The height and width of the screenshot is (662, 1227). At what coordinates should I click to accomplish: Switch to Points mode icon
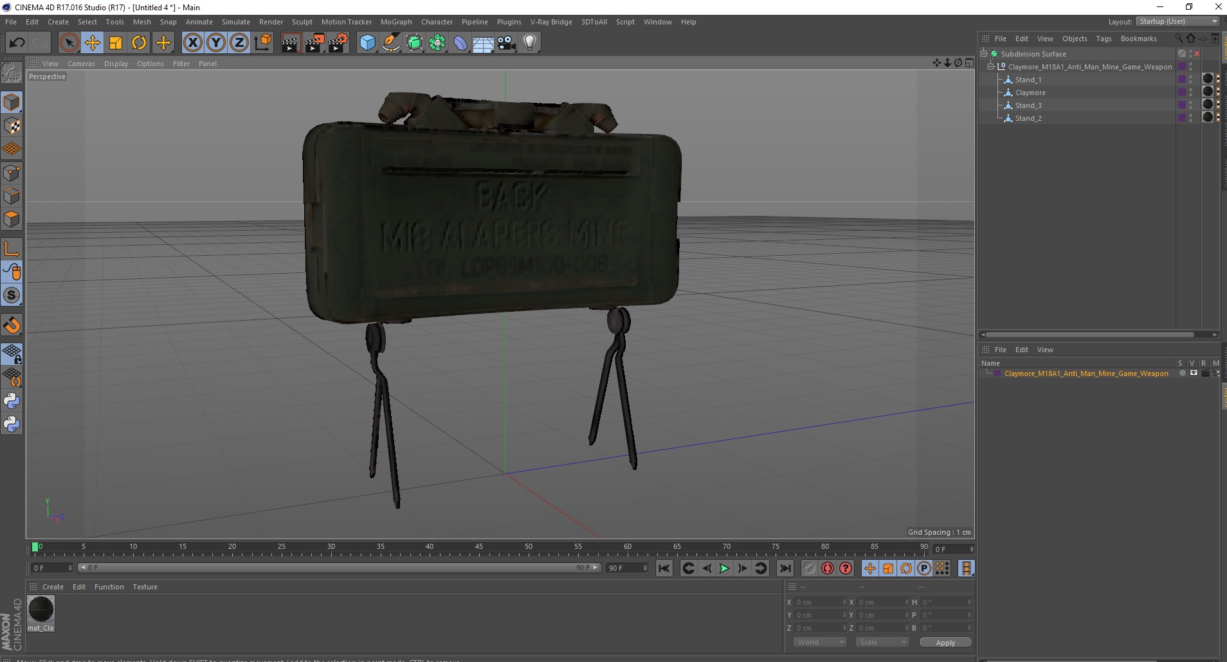pyautogui.click(x=12, y=173)
